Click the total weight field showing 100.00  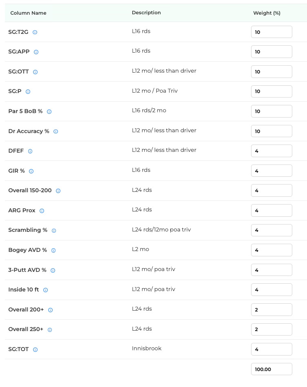(x=271, y=369)
